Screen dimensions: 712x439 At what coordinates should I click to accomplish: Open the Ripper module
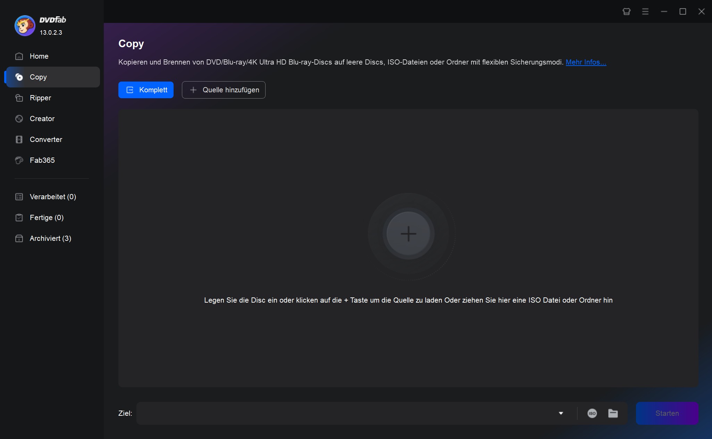pos(40,98)
